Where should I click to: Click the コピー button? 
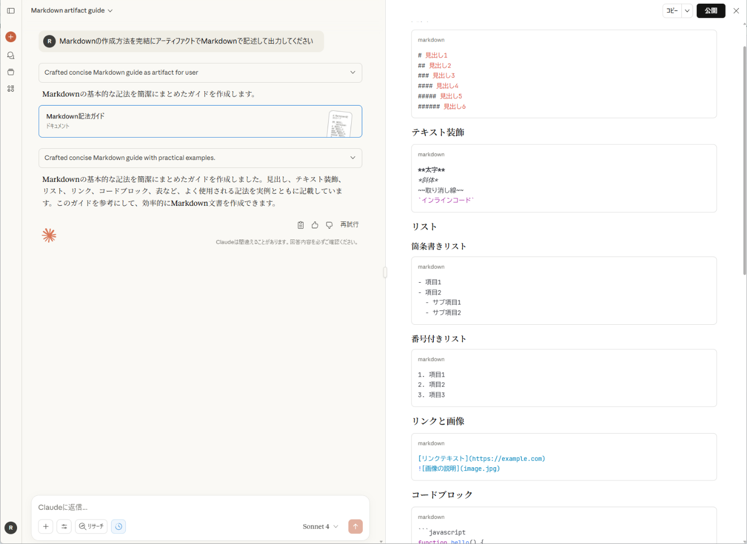click(x=672, y=11)
